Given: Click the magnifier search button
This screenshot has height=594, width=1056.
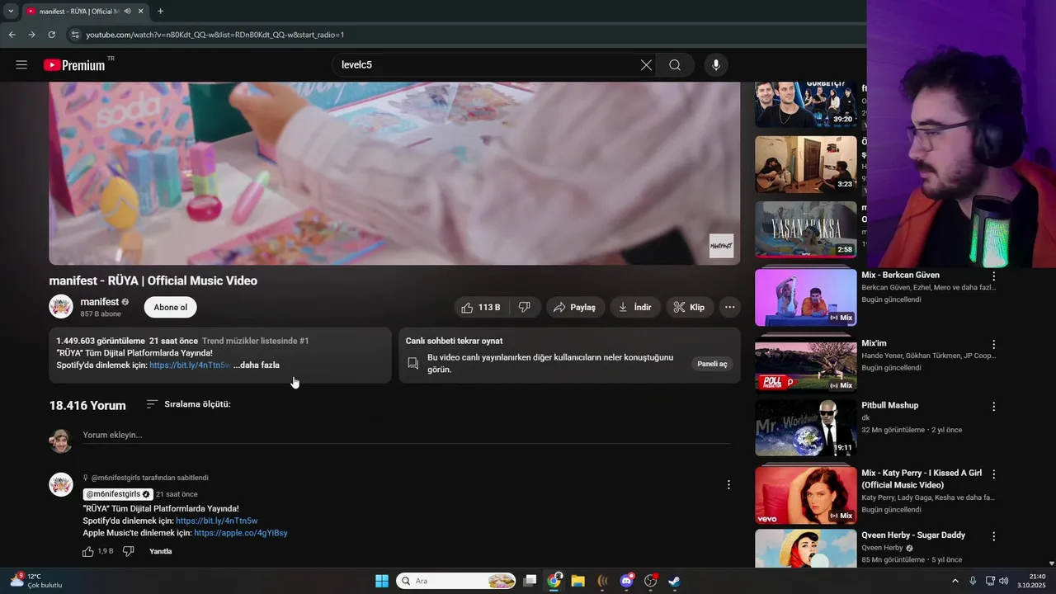Looking at the screenshot, I should click(675, 65).
